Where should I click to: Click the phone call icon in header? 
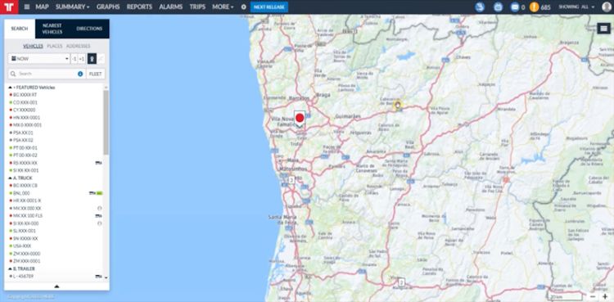point(480,7)
